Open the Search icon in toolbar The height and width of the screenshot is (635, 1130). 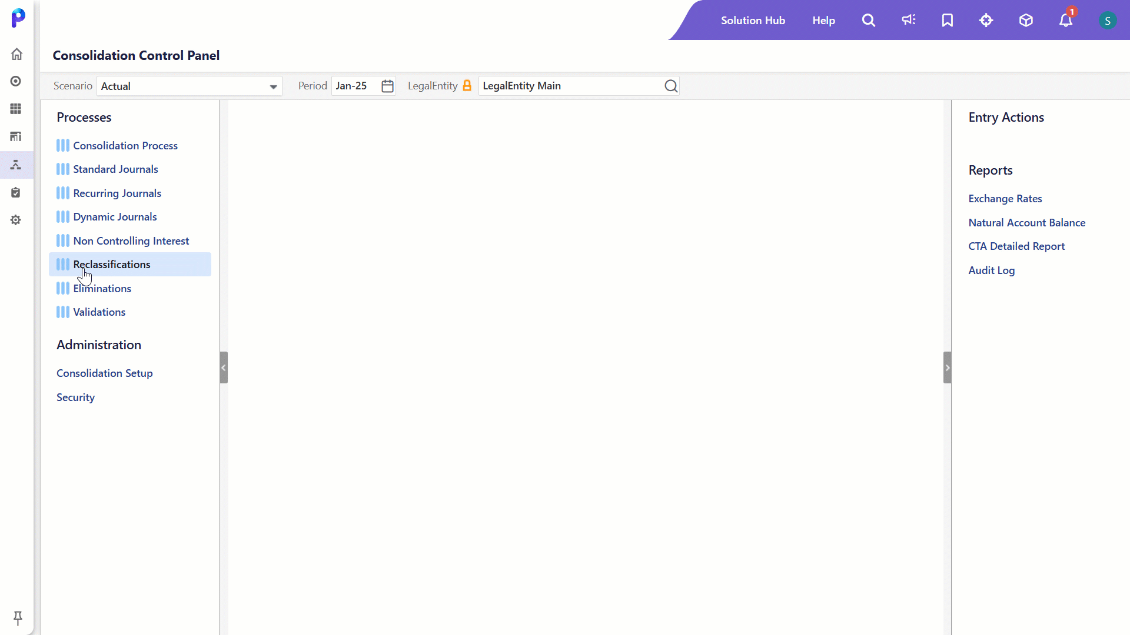coord(869,20)
